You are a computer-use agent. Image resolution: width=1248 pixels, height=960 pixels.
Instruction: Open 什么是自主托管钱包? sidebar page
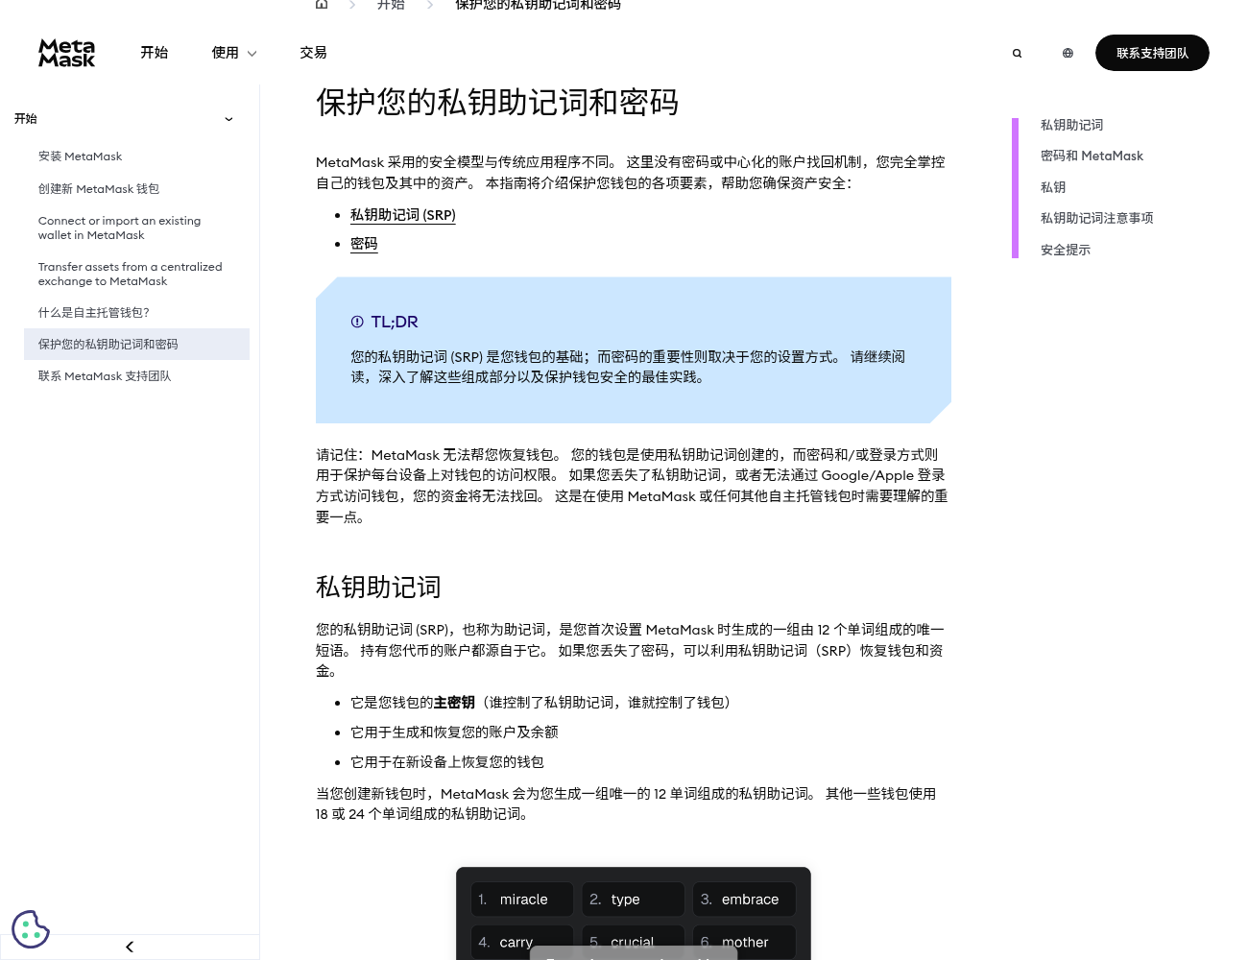click(94, 313)
